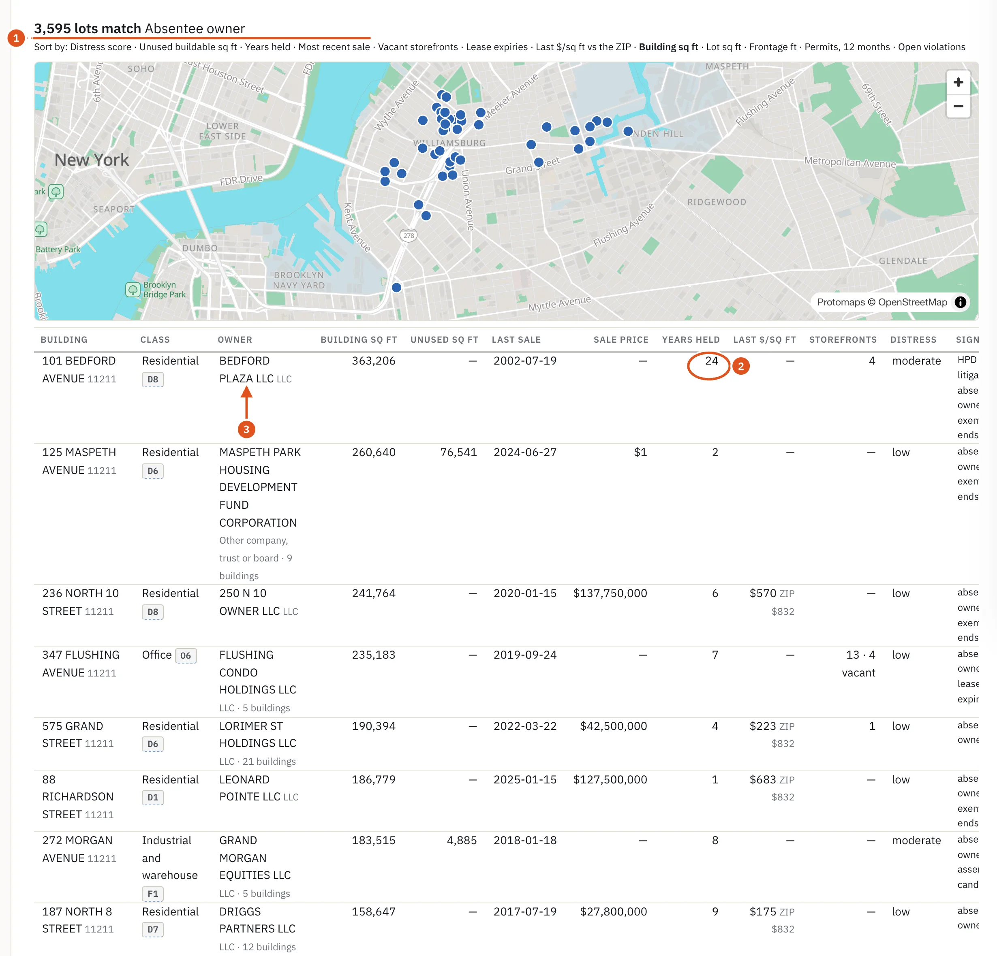
Task: Sort by Building sq ft
Action: pyautogui.click(x=668, y=47)
